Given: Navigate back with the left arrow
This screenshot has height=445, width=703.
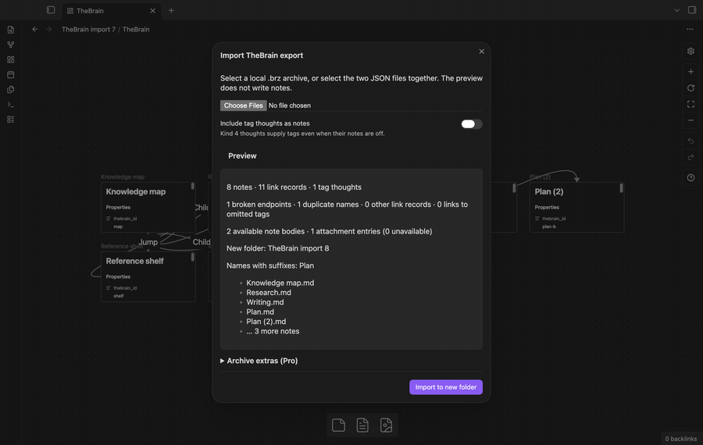Looking at the screenshot, I should tap(35, 29).
